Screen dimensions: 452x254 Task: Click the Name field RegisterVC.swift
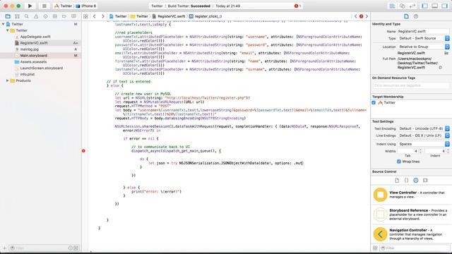click(x=423, y=31)
